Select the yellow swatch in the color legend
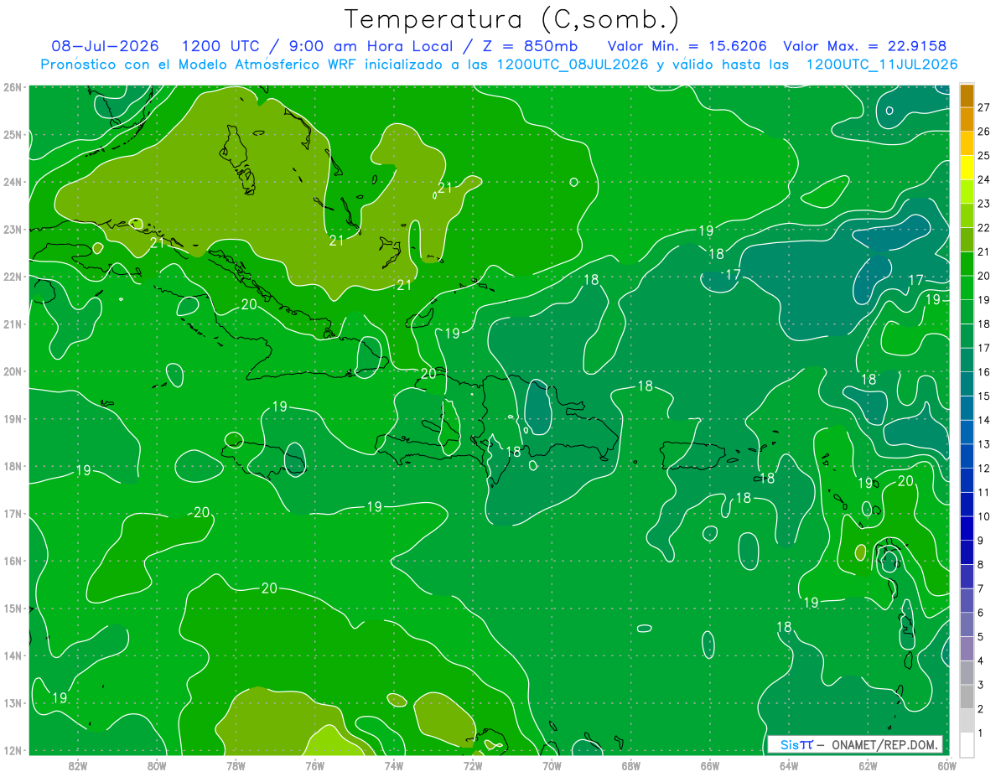The height and width of the screenshot is (777, 1006). 967,168
